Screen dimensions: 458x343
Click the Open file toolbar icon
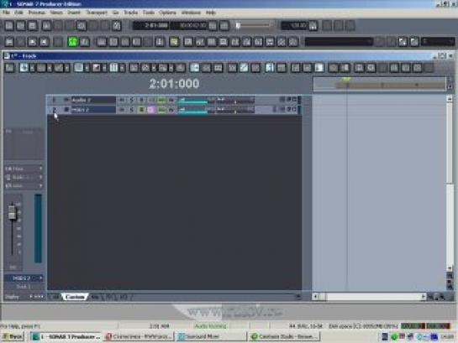click(x=21, y=26)
